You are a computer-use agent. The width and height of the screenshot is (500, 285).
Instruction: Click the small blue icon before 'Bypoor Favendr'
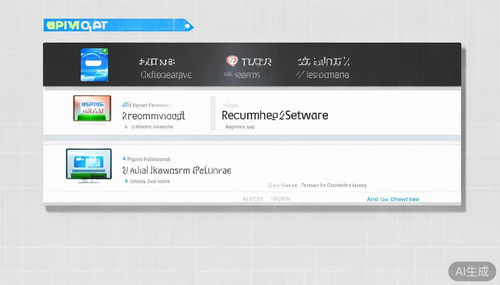[x=126, y=105]
